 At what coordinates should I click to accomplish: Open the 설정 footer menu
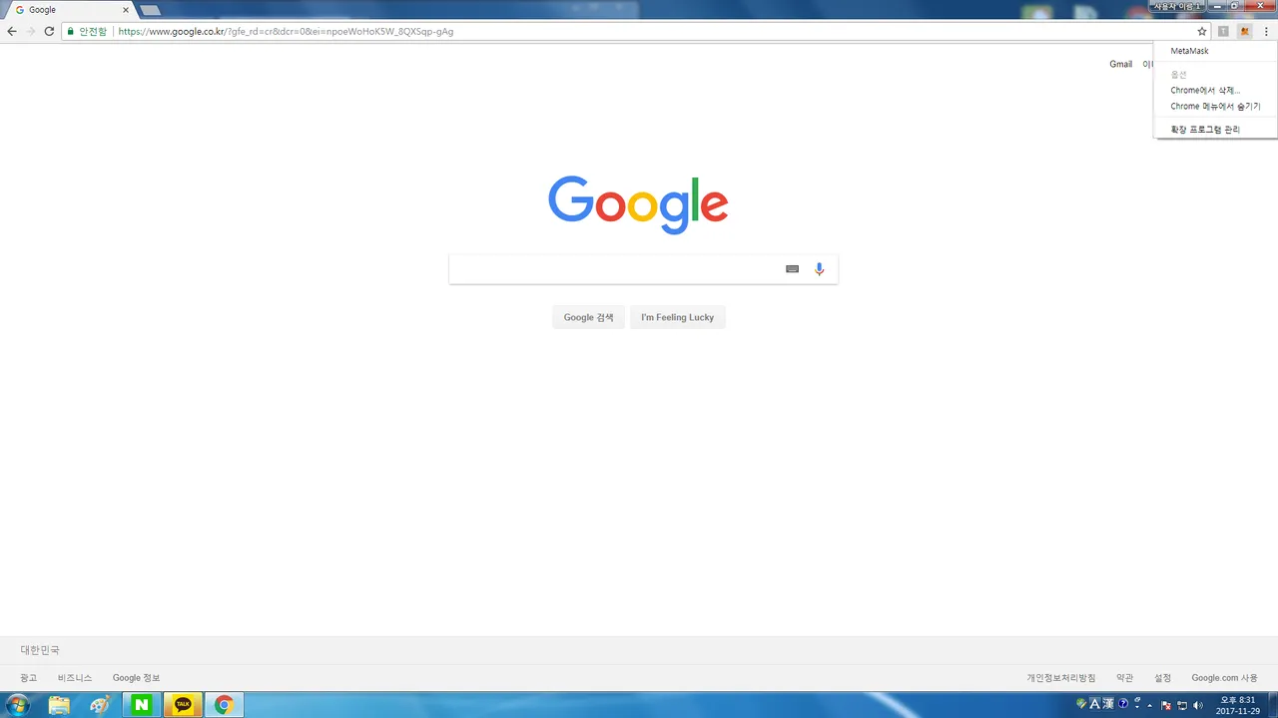pyautogui.click(x=1163, y=678)
